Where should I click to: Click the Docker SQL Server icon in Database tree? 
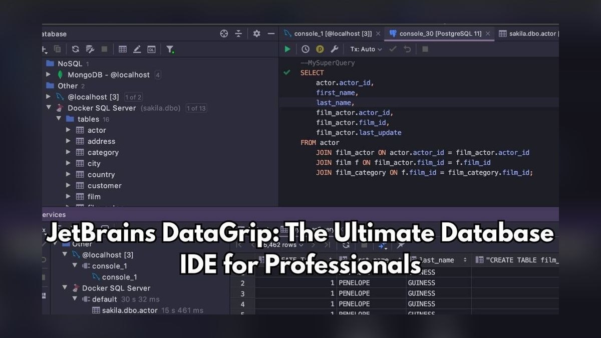tap(60, 108)
